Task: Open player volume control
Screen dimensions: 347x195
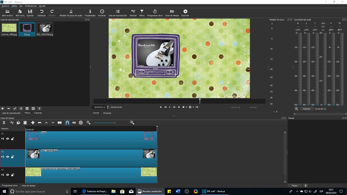Action: pos(197,107)
